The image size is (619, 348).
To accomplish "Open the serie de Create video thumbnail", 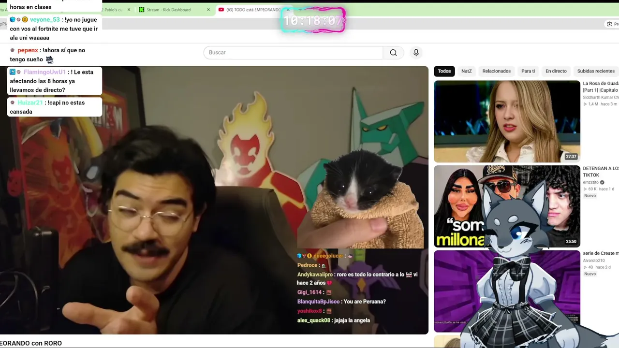I will (507, 291).
